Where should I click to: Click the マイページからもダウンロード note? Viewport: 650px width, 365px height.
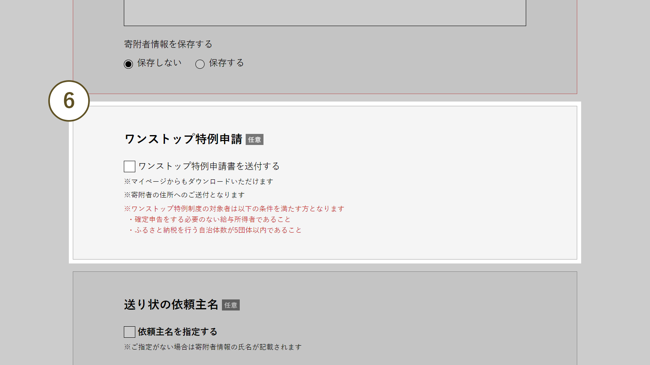[199, 181]
